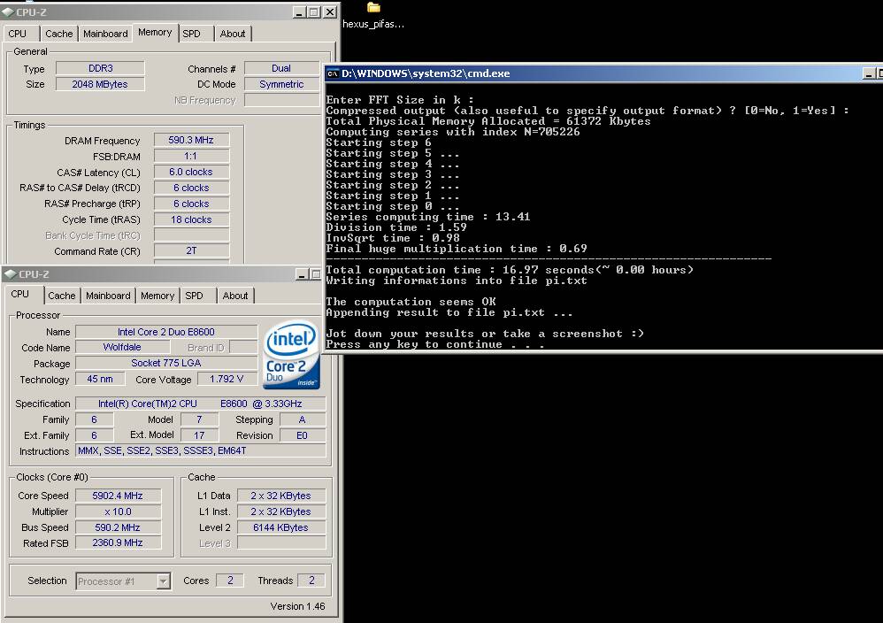
Task: Click the lower CPU-Z window title icon
Action: tap(10, 274)
